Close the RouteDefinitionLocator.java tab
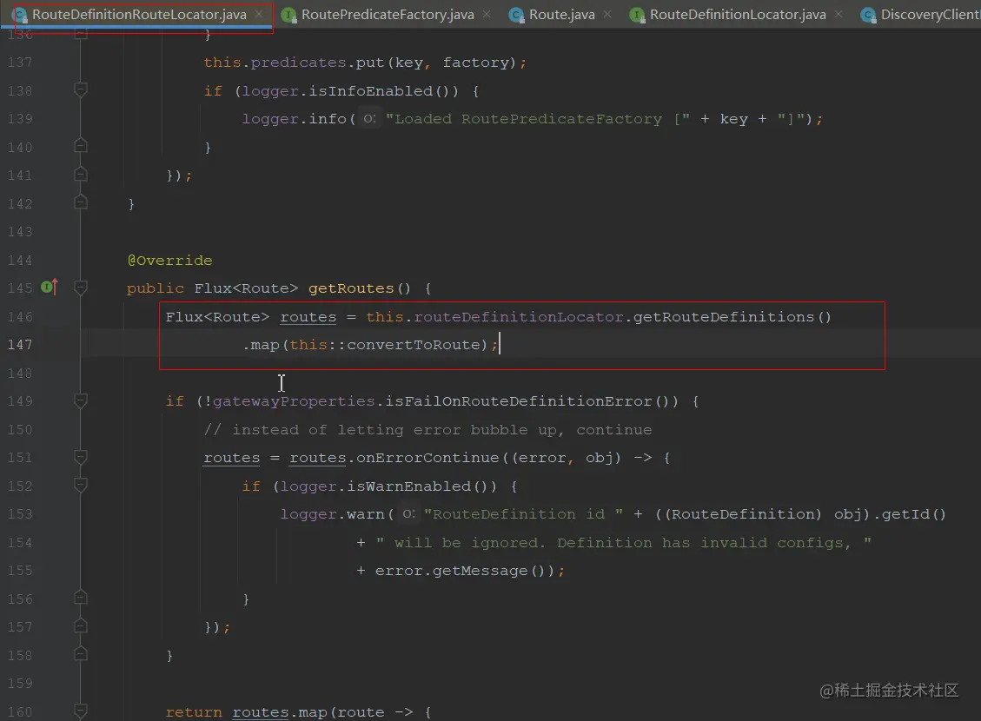This screenshot has height=721, width=981. [x=838, y=14]
